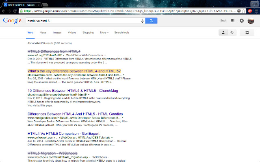Screen dimensions: 260x162
Task: Switch to Videos results tab
Action: point(72,32)
